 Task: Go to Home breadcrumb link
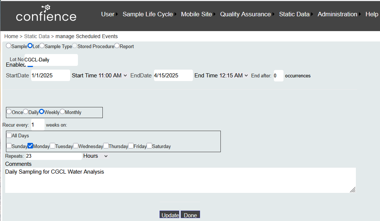11,36
